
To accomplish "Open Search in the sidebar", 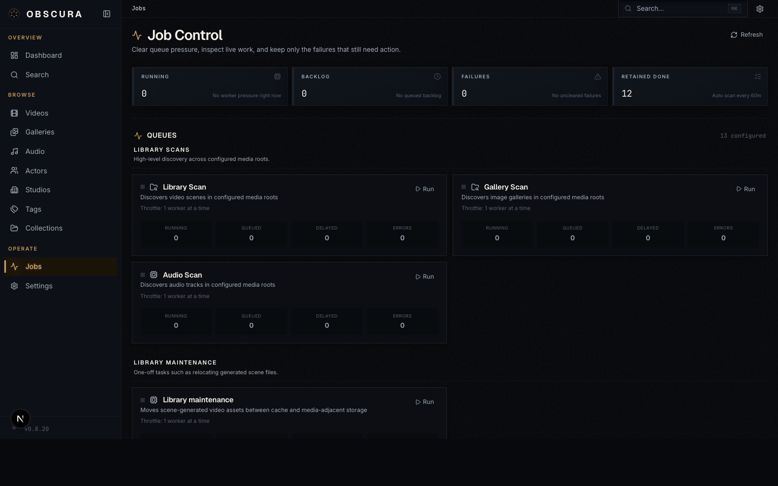I will (61, 75).
